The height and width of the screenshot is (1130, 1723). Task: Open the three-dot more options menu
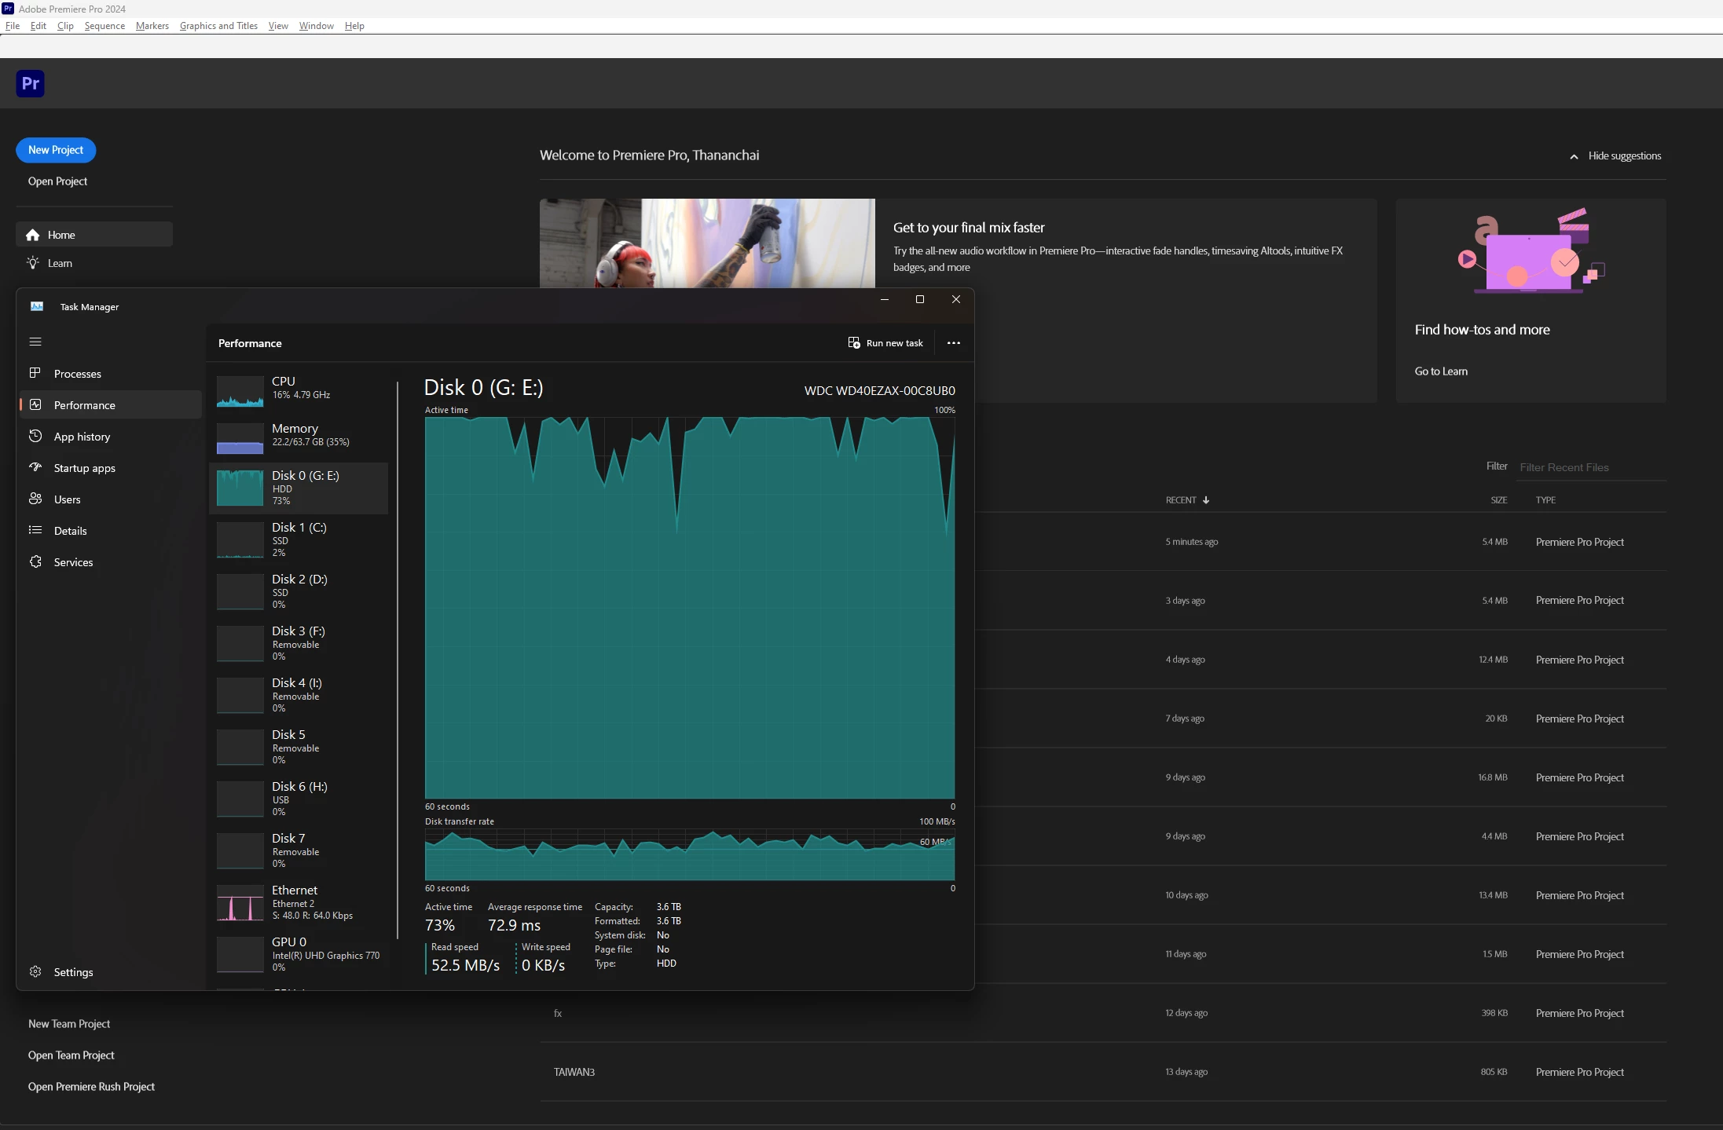(x=953, y=343)
